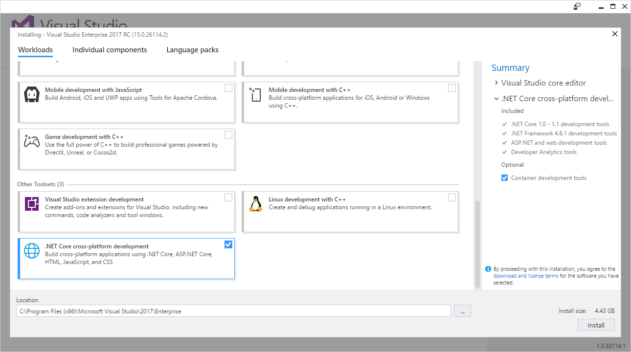Image resolution: width=631 pixels, height=352 pixels.
Task: Enable Mobile development with C++ checkbox
Action: [452, 88]
